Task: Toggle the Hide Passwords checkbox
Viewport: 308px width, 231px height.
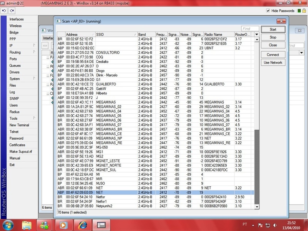Action: [x=268, y=11]
